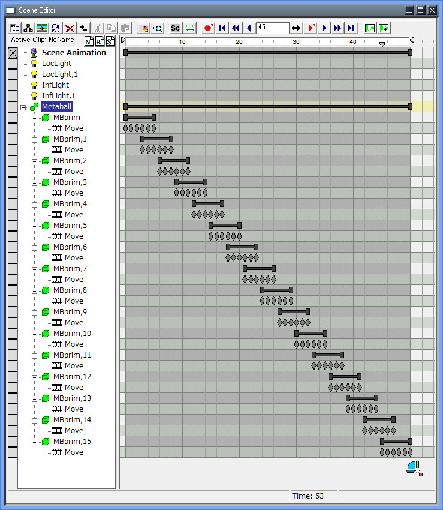Step back one frame

pyautogui.click(x=249, y=28)
